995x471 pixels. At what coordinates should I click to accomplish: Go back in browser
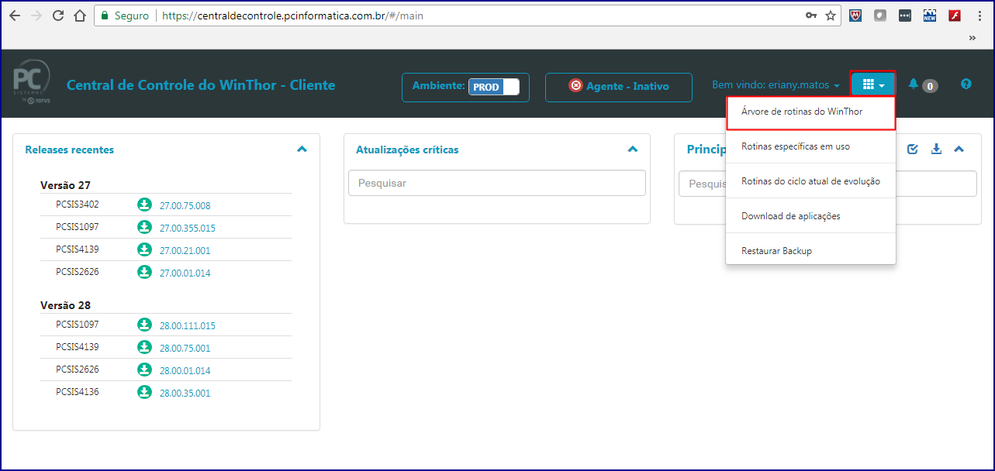pyautogui.click(x=15, y=15)
